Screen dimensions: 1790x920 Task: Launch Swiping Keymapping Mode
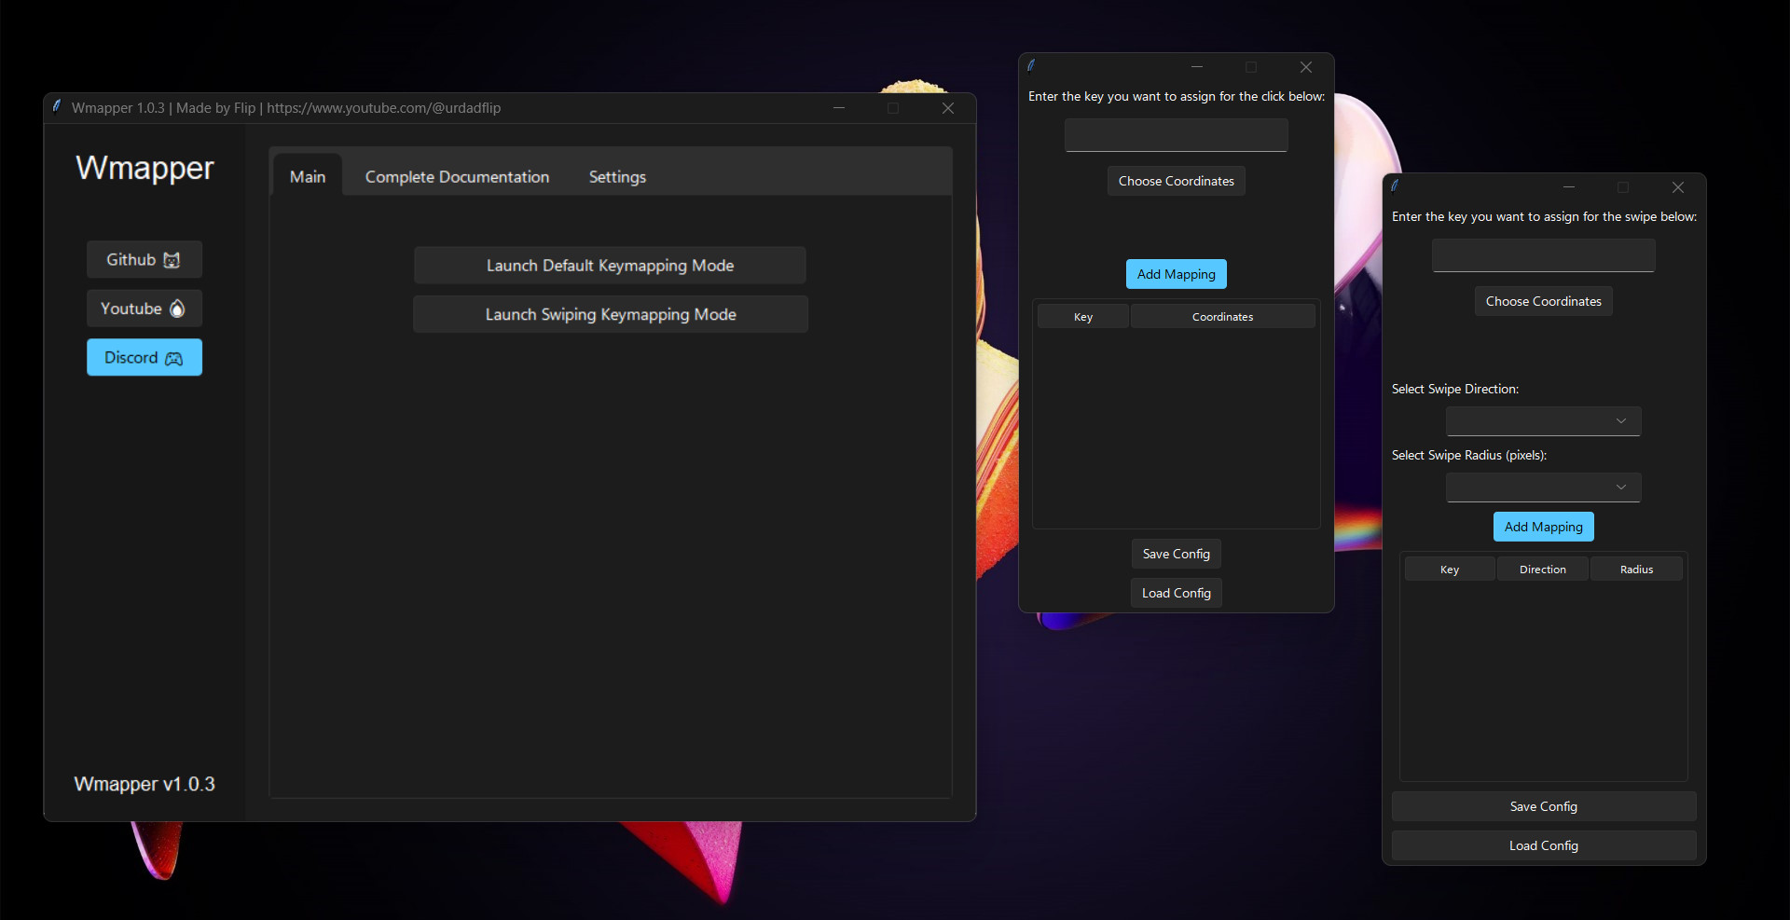click(x=611, y=315)
